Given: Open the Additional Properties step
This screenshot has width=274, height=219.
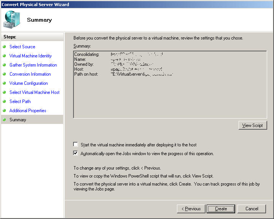Looking at the screenshot, I should pyautogui.click(x=28, y=111).
